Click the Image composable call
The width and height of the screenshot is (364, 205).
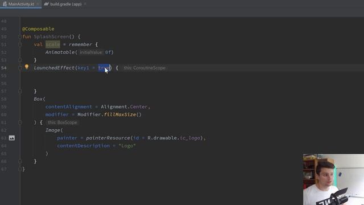point(53,130)
